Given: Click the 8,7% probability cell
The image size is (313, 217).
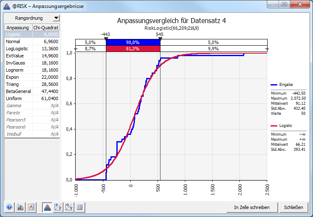Looking at the screenshot, I should [90, 49].
